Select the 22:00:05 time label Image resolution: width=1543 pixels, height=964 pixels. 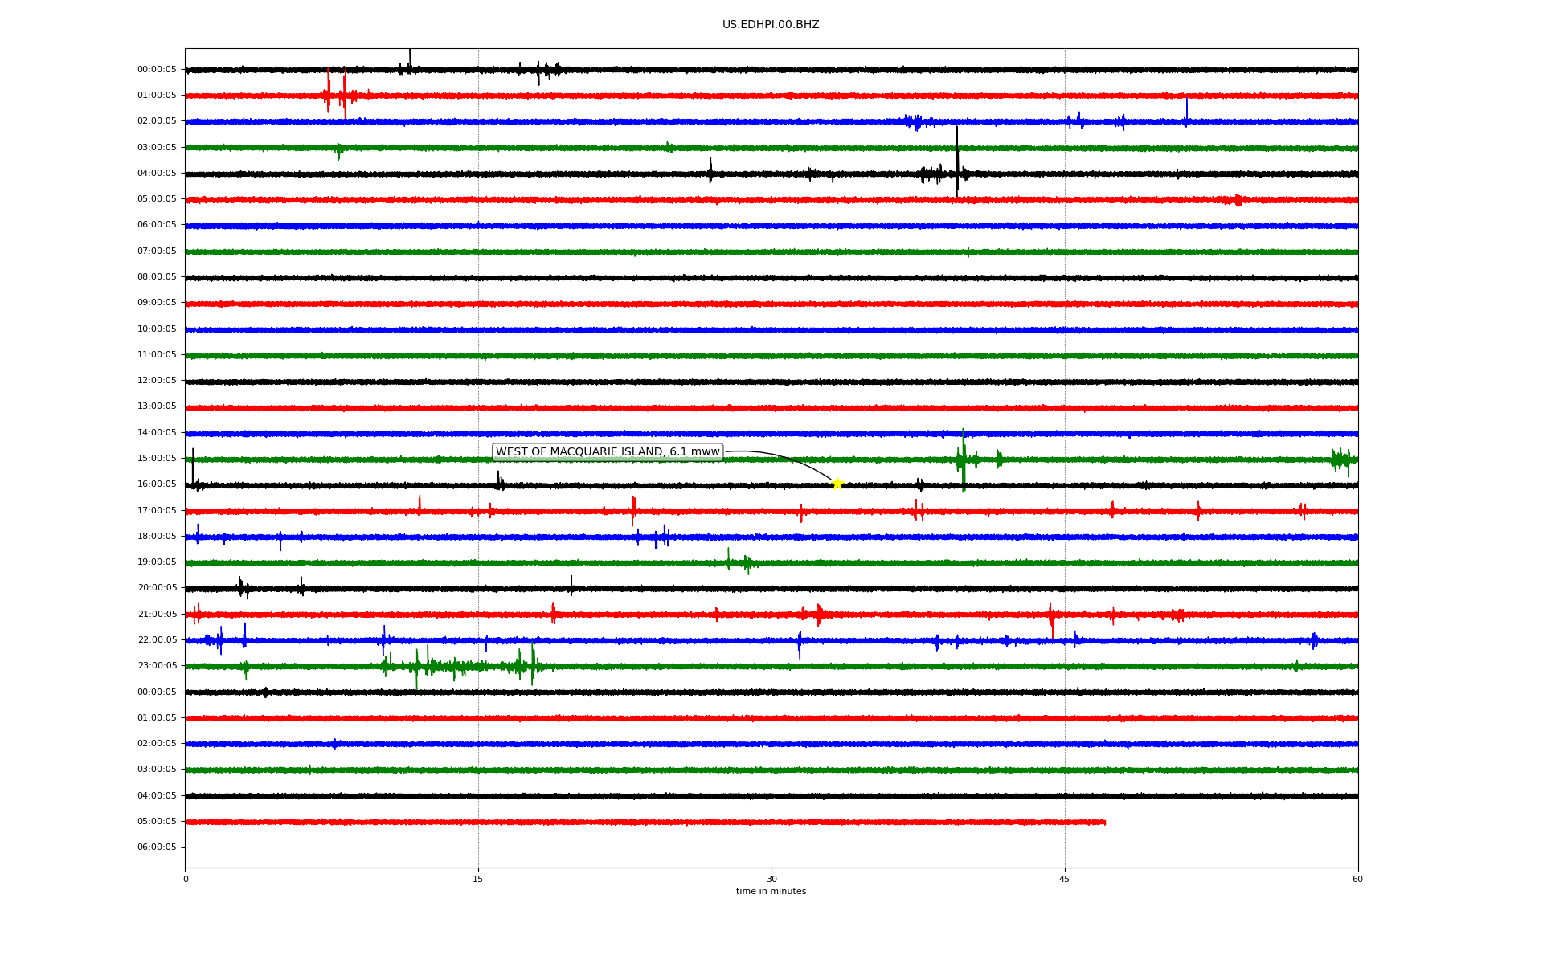pos(157,639)
